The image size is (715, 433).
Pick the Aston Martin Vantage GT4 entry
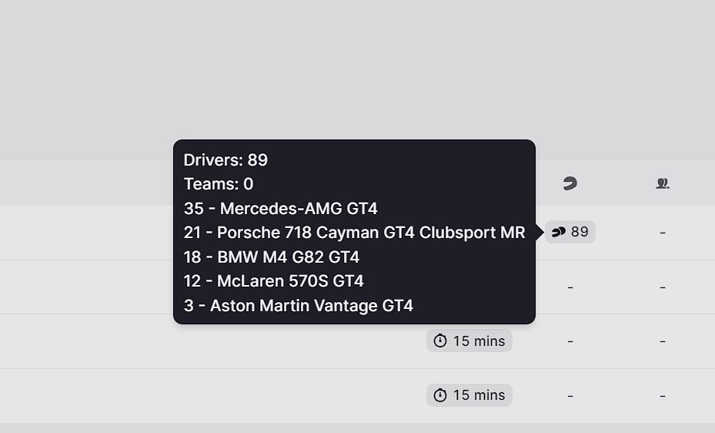click(x=298, y=306)
